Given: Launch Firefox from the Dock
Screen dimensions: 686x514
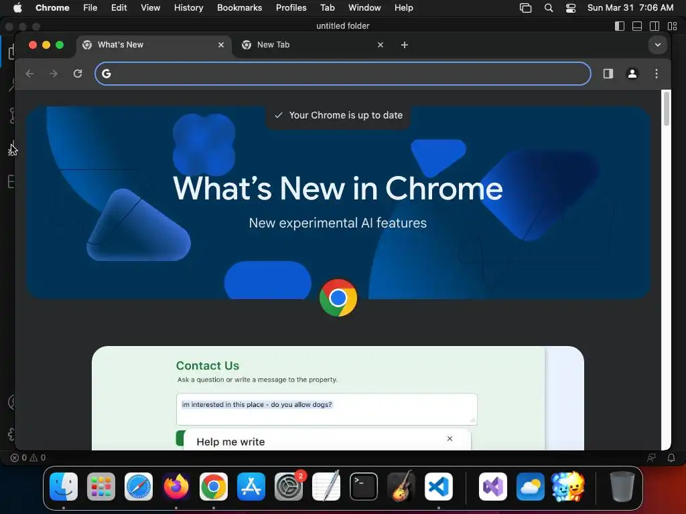Looking at the screenshot, I should [x=176, y=487].
